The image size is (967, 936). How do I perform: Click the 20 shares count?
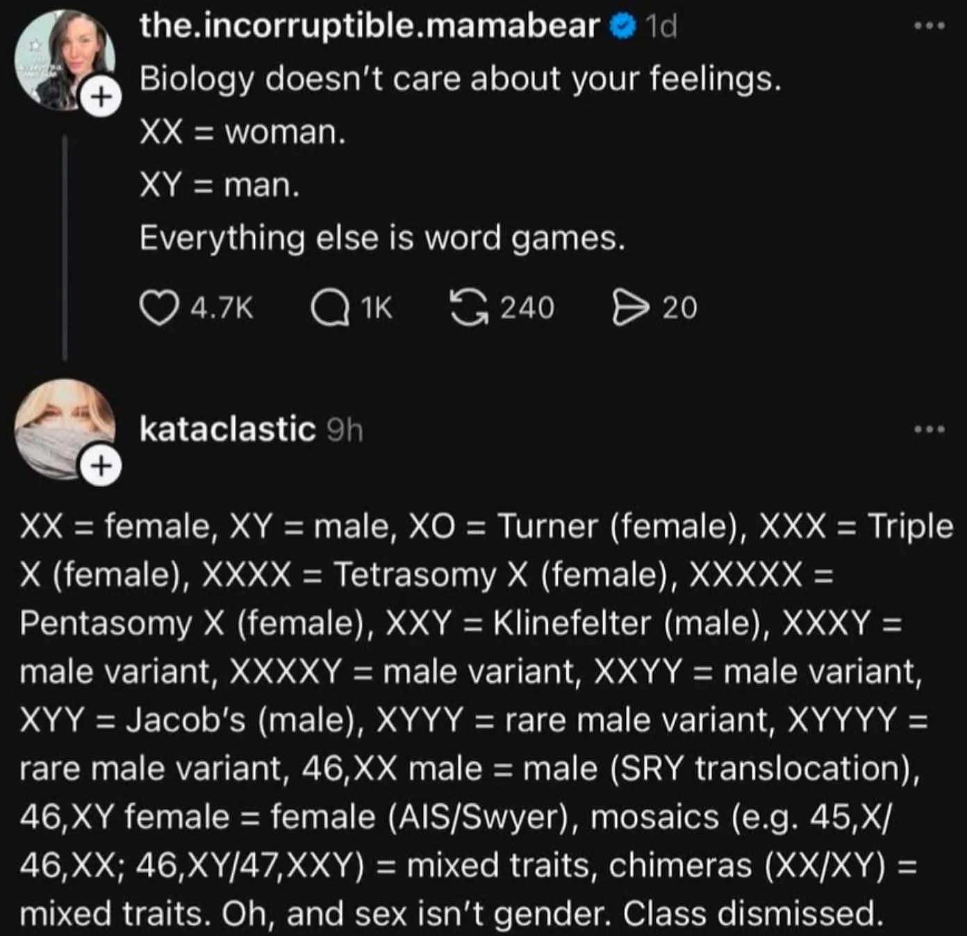(x=679, y=308)
